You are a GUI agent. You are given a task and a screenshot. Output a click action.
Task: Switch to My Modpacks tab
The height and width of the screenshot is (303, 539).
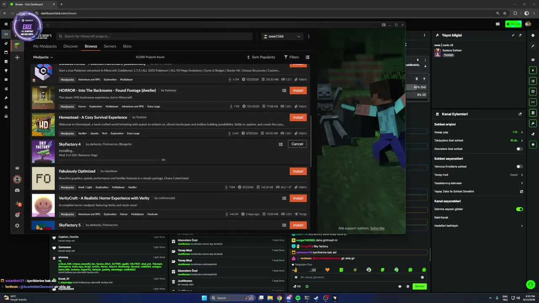click(45, 46)
